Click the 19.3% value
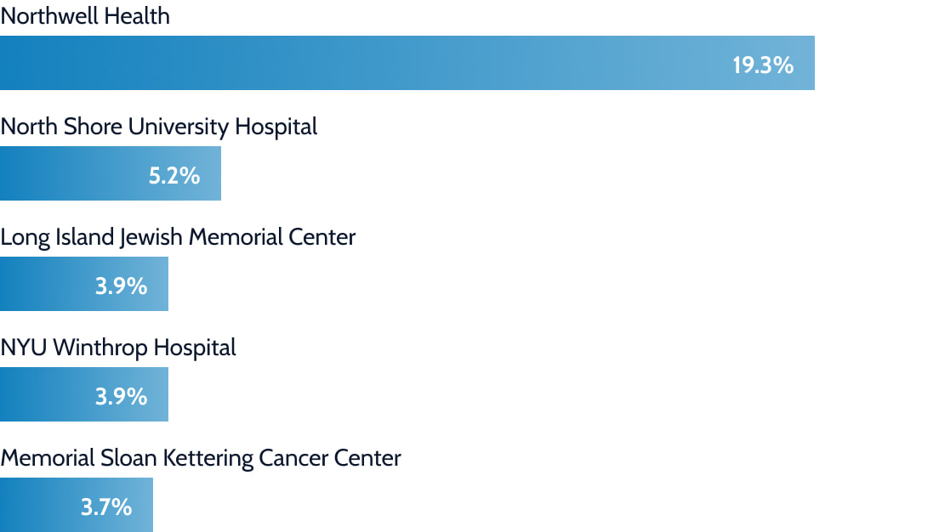The width and height of the screenshot is (939, 532). pyautogui.click(x=763, y=65)
